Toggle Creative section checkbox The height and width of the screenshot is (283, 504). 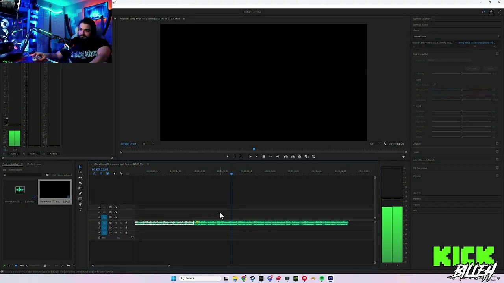coord(497,143)
